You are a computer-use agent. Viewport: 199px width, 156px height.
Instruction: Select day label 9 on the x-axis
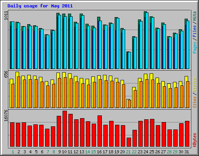tap(59, 152)
